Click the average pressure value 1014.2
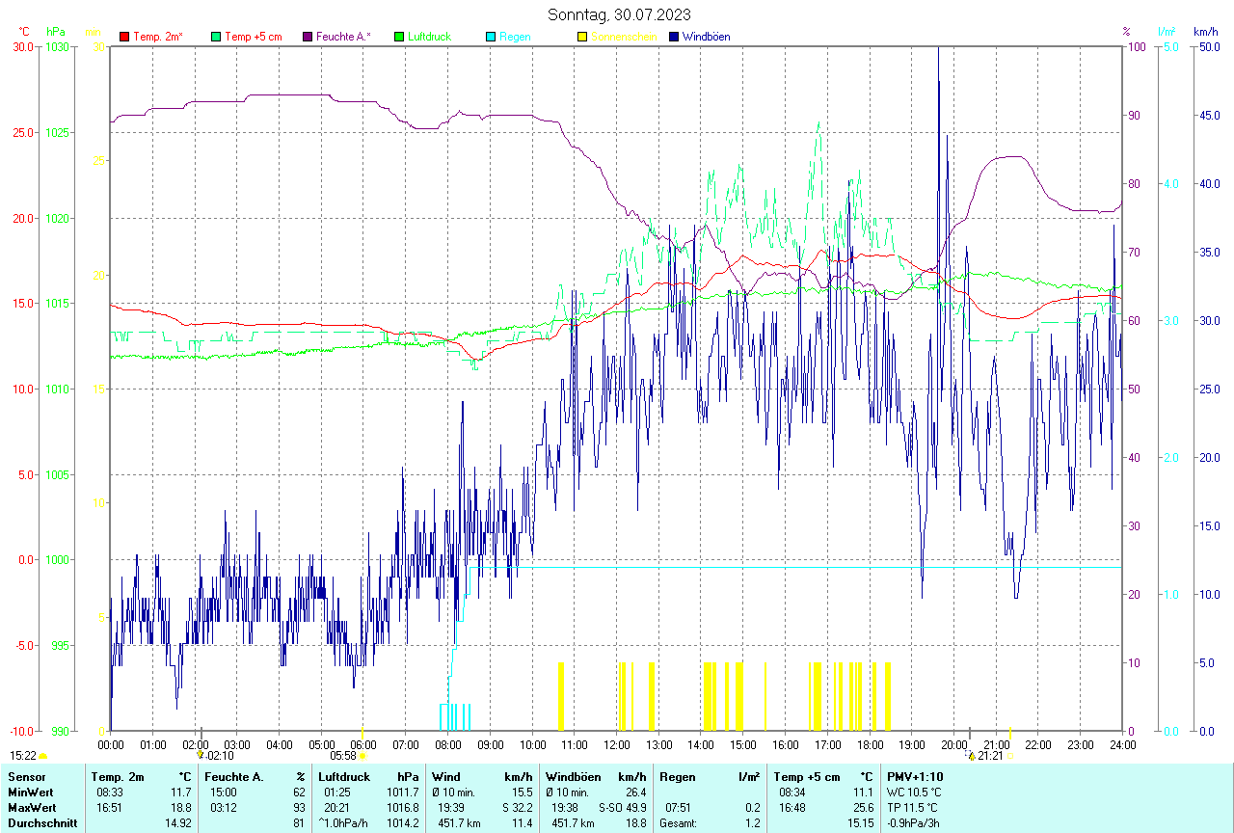 402,822
